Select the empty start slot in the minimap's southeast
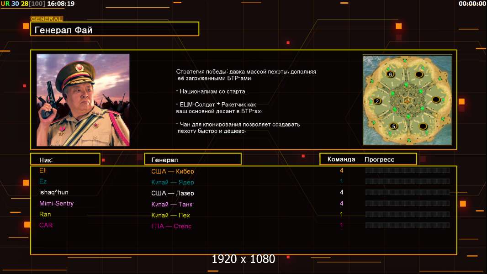 click(423, 126)
